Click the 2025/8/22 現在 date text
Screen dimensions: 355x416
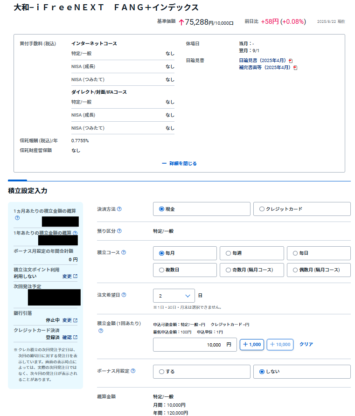click(x=331, y=21)
